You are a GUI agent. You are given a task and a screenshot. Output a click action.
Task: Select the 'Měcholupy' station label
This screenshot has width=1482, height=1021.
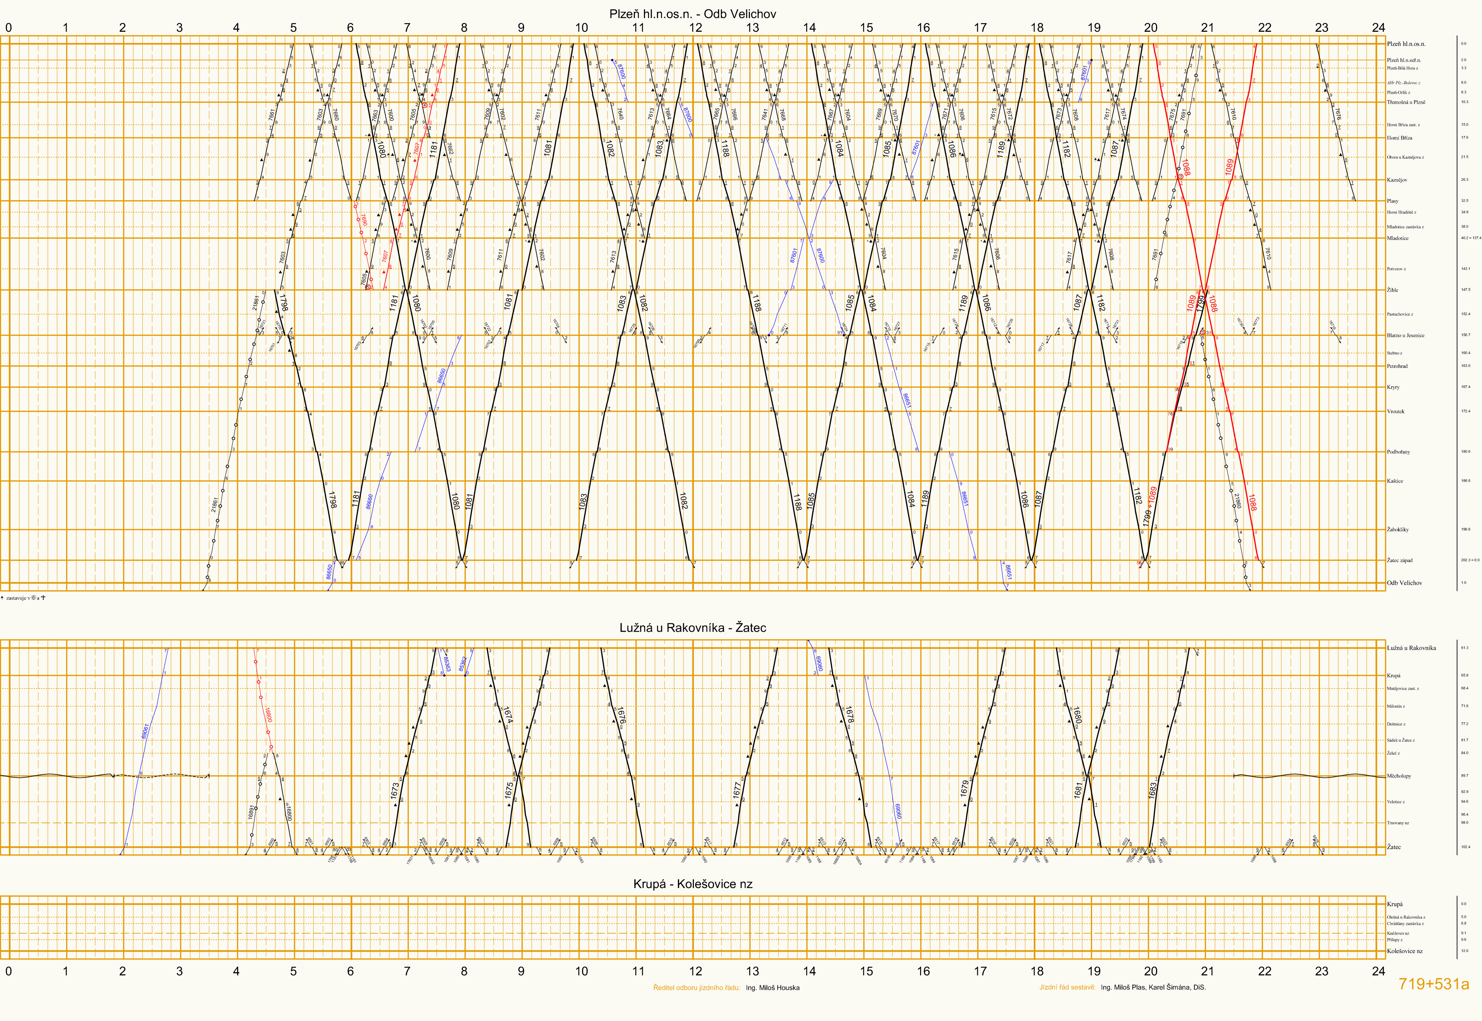coord(1398,776)
